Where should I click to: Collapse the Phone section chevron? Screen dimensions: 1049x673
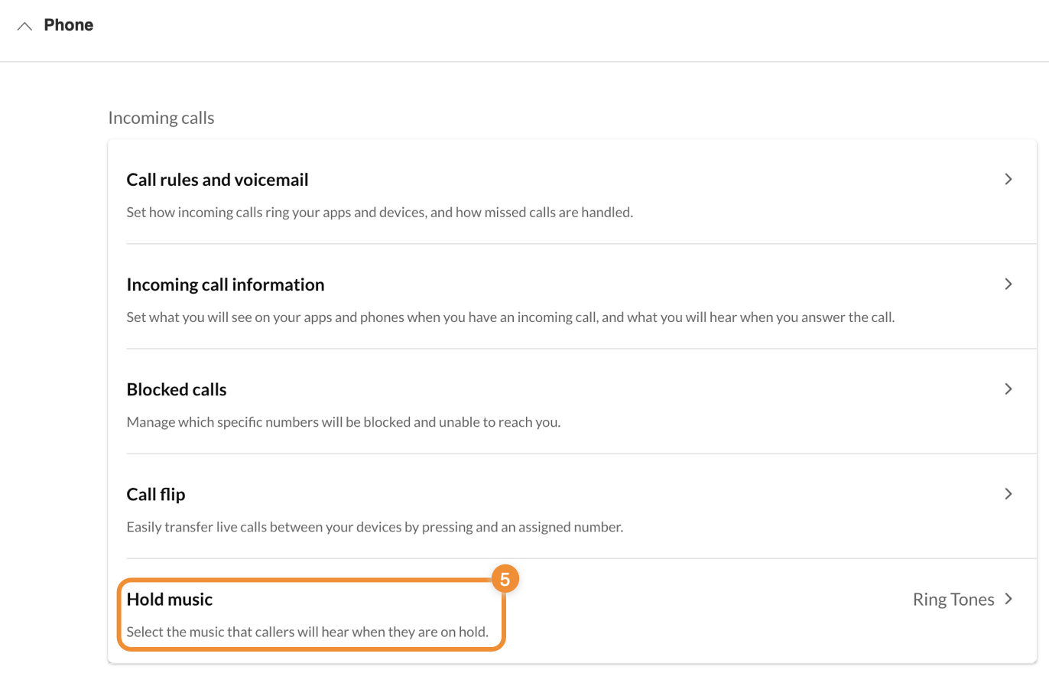tap(24, 26)
